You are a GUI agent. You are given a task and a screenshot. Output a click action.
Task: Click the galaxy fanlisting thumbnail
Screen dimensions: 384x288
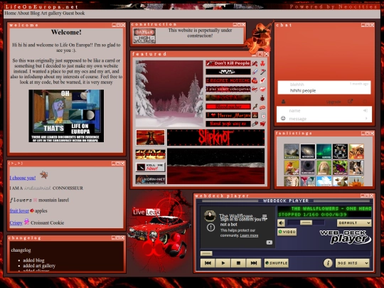tap(308, 151)
